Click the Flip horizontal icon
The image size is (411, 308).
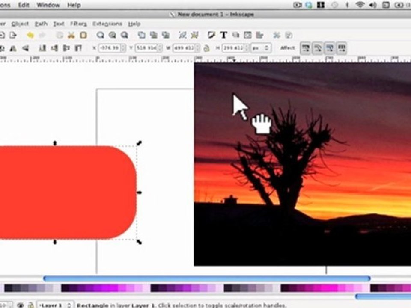pos(13,48)
